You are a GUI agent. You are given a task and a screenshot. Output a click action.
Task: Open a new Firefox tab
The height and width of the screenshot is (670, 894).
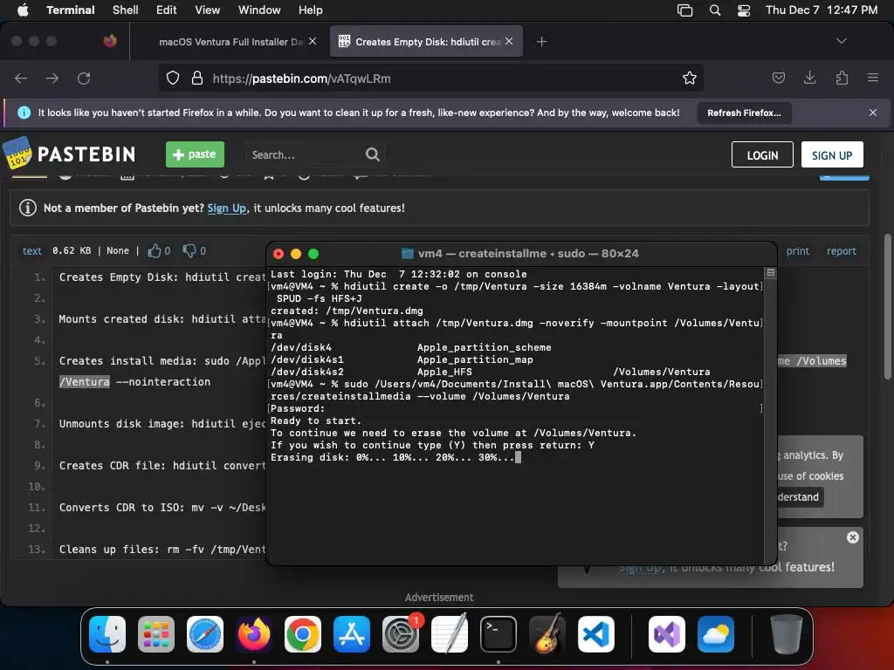[541, 42]
